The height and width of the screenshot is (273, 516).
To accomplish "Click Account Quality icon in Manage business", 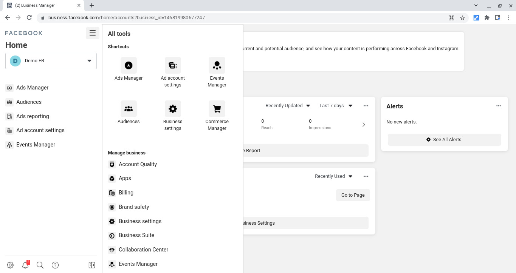I will (112, 164).
